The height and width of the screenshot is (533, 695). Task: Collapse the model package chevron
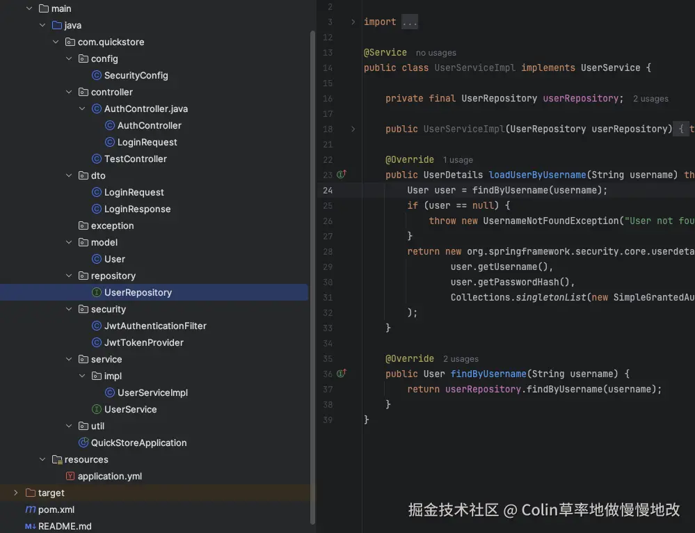pos(69,242)
